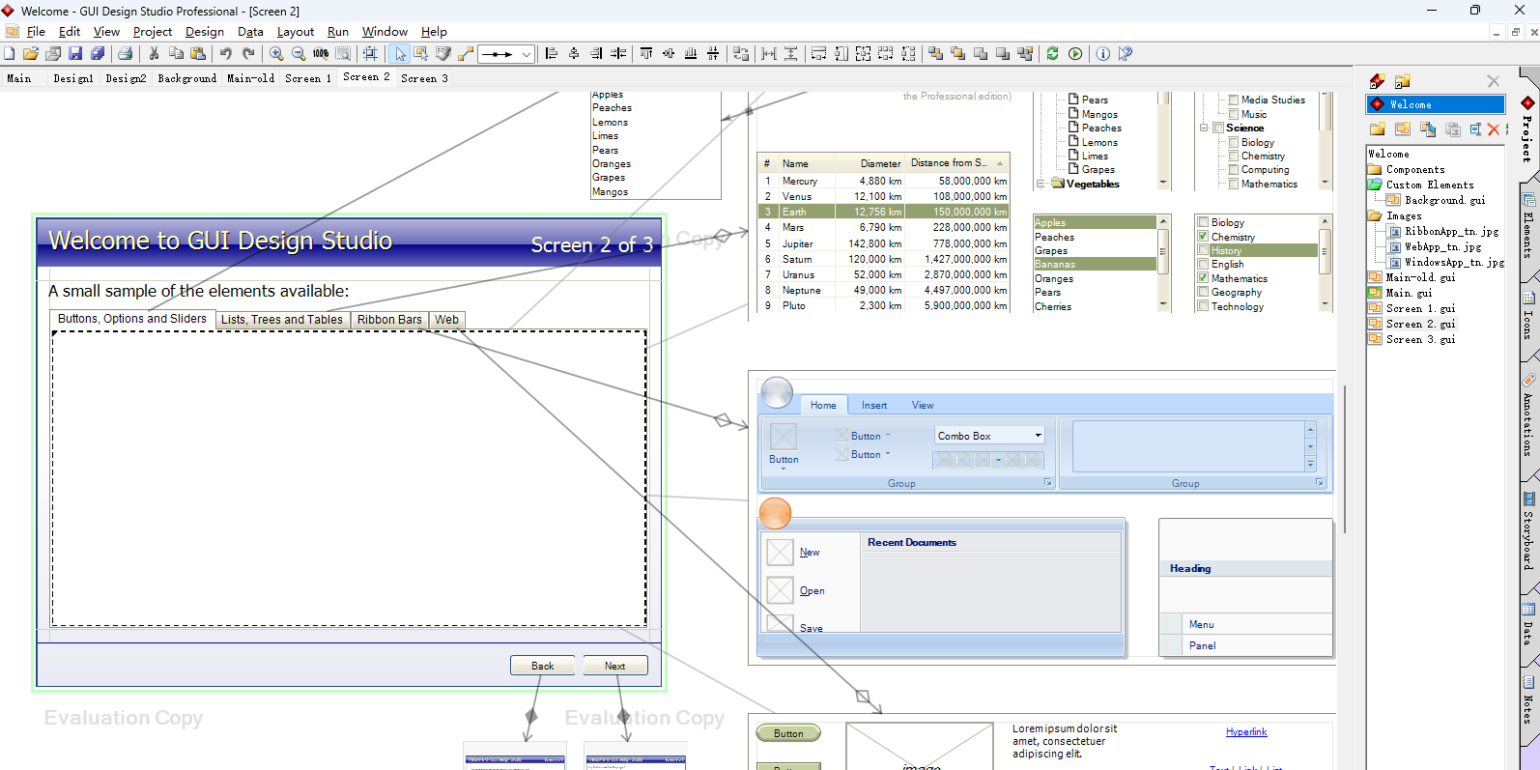Click the green Button pill sample
Image resolution: width=1540 pixels, height=770 pixels.
[788, 733]
